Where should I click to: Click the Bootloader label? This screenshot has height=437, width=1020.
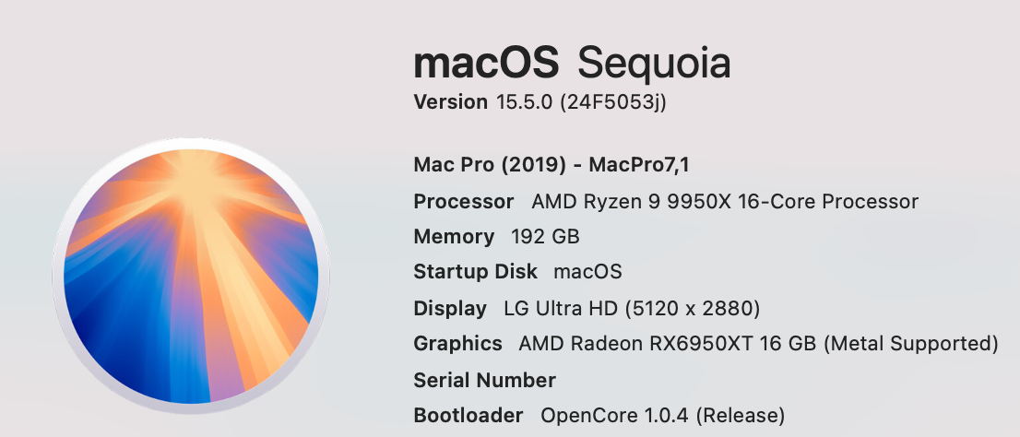click(468, 415)
